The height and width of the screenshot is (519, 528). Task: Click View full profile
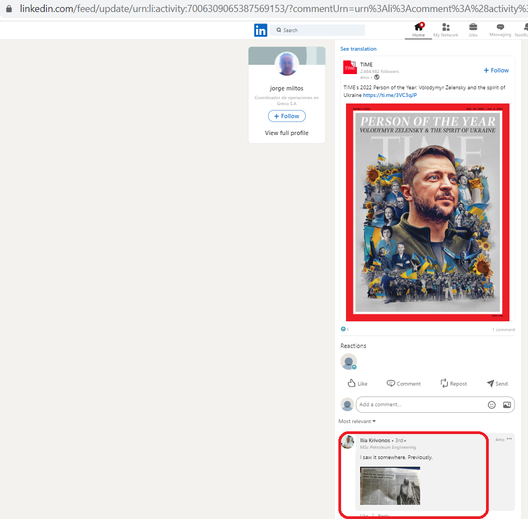pos(287,133)
